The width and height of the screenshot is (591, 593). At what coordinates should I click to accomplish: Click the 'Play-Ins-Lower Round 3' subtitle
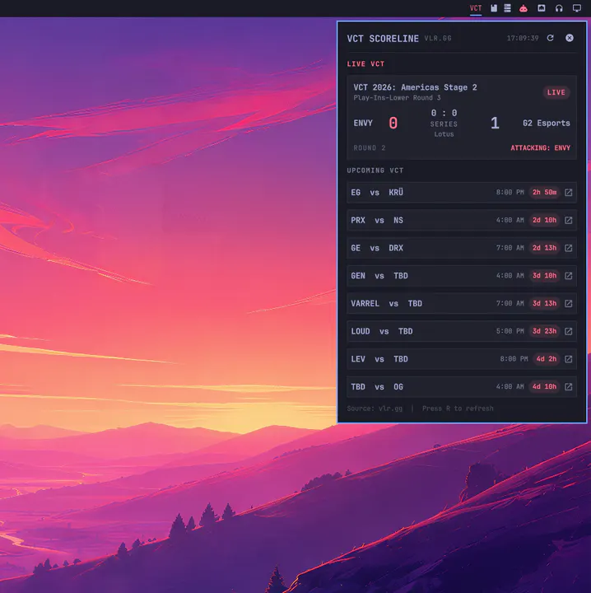pyautogui.click(x=397, y=98)
